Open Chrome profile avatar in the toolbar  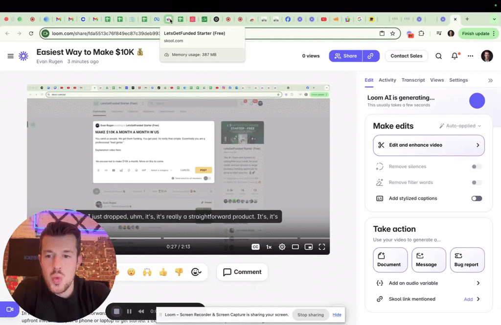451,33
